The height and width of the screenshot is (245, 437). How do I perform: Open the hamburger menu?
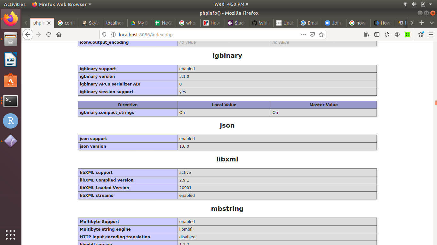(x=430, y=34)
